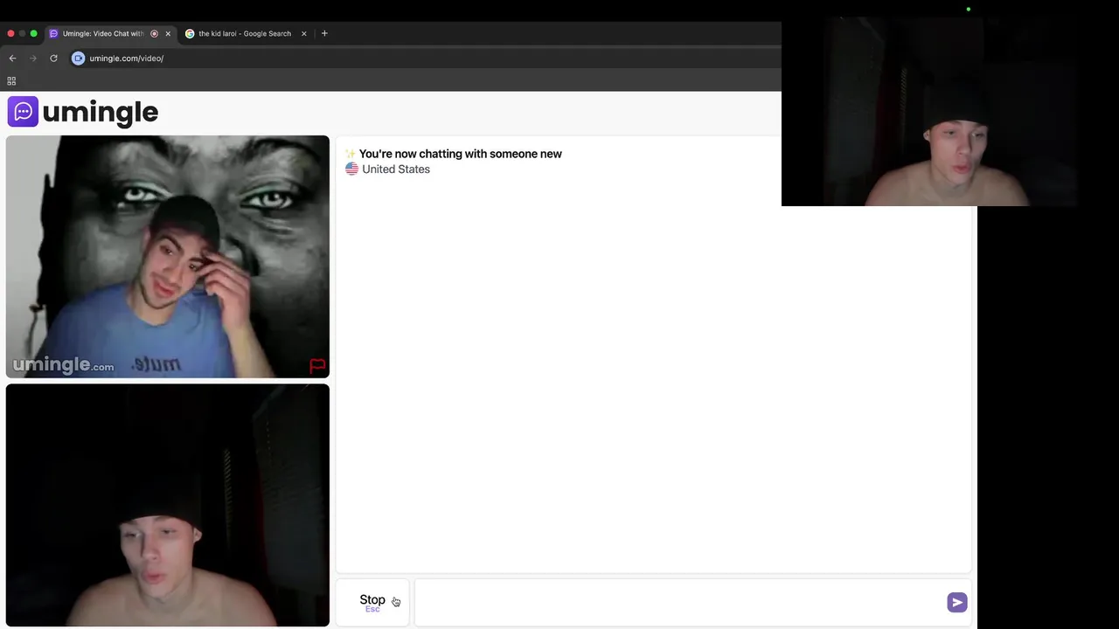Click the Google favicon on second tab
This screenshot has height=629, width=1119.
coord(190,33)
